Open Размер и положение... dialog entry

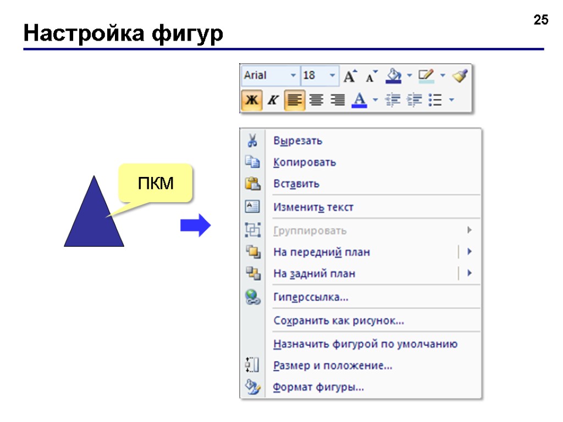click(x=360, y=365)
